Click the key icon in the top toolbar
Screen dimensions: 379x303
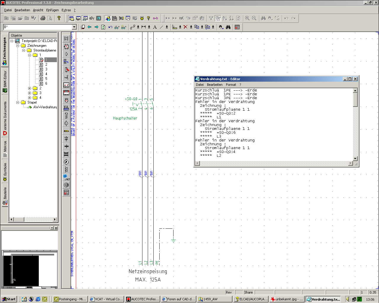point(149,18)
